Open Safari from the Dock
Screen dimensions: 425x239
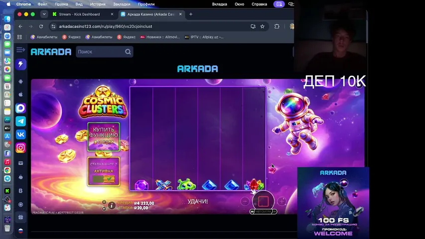tap(7, 36)
